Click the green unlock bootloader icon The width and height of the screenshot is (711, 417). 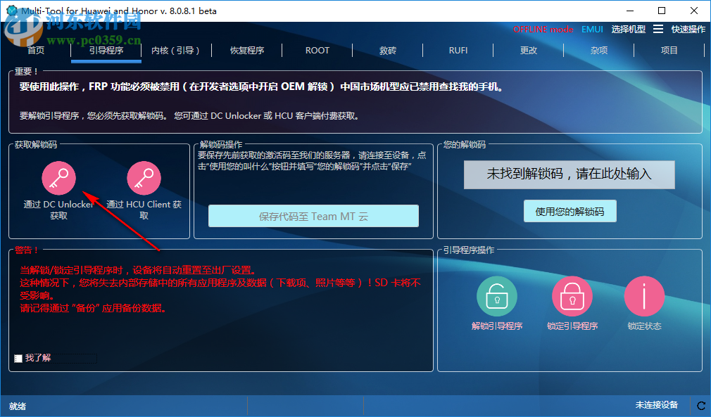pos(497,296)
